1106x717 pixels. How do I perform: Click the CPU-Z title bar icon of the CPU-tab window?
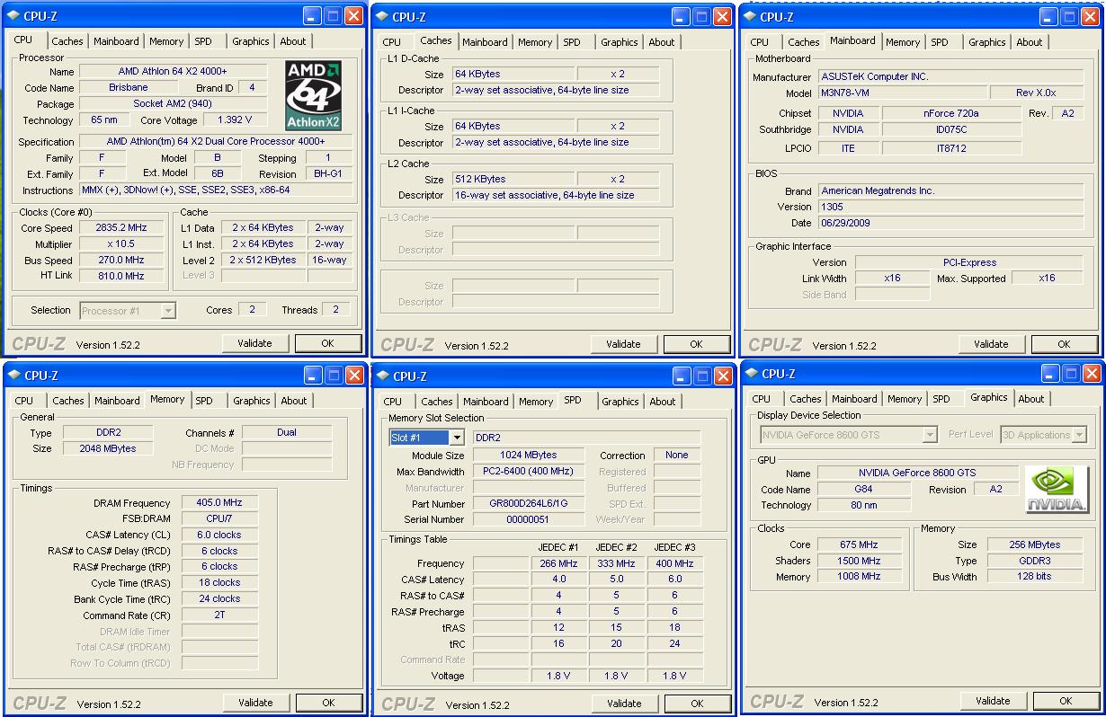point(13,16)
